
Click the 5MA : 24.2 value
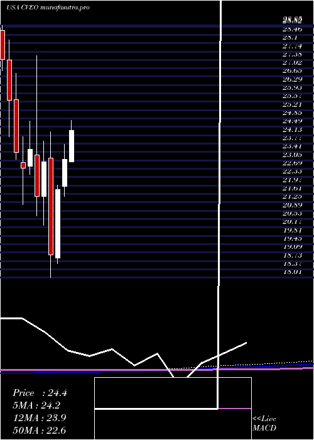tap(36, 405)
